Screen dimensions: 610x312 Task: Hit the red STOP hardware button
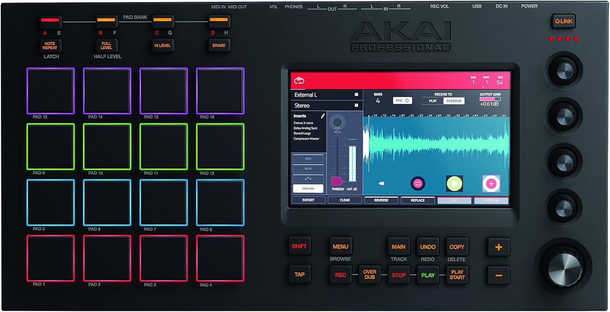click(399, 275)
